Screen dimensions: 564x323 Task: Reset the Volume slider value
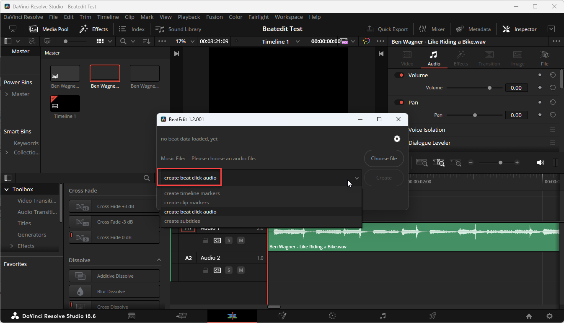pyautogui.click(x=553, y=88)
